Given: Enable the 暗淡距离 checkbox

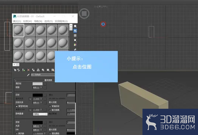Looking at the screenshot, I should tap(50, 110).
